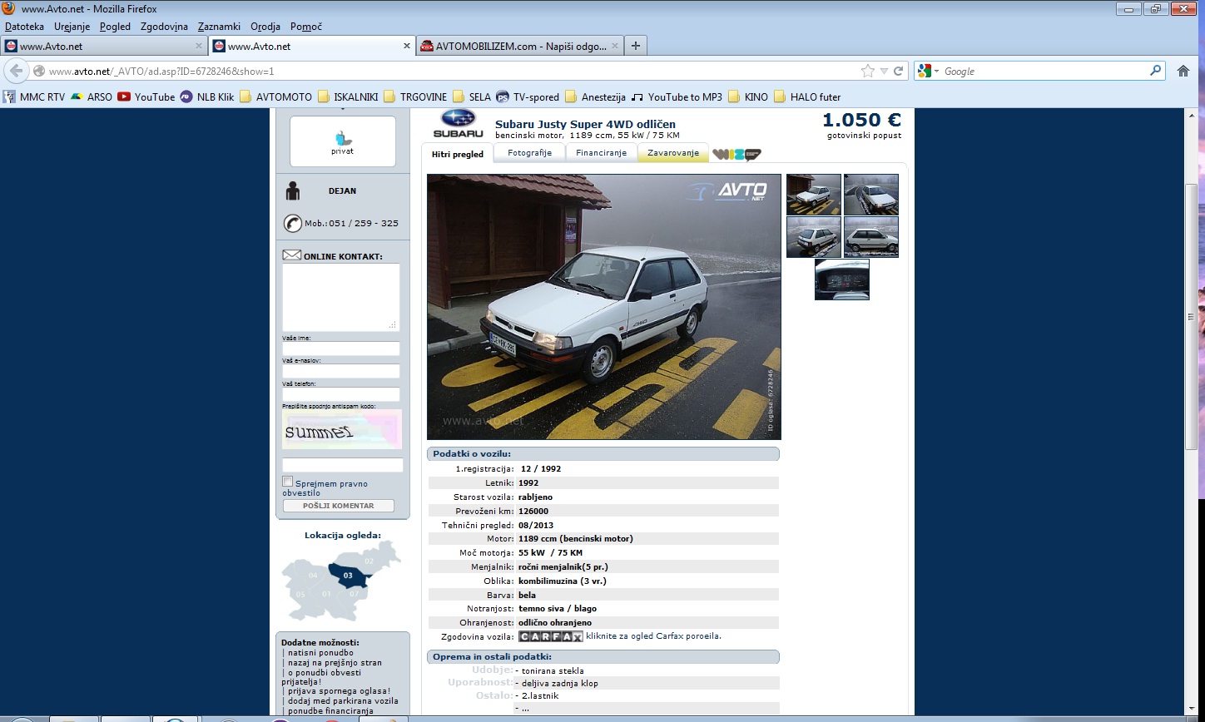The height and width of the screenshot is (722, 1205).
Task: Open the Datoteka menu
Action: click(24, 27)
